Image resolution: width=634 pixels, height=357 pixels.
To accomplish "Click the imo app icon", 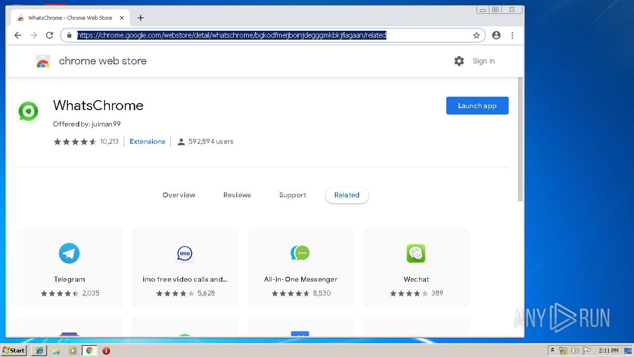I will pyautogui.click(x=185, y=253).
